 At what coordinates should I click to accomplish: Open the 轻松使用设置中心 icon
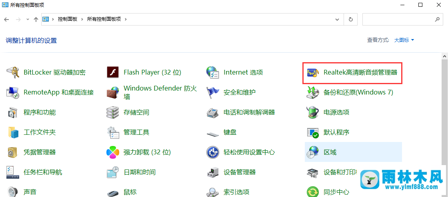pos(212,152)
